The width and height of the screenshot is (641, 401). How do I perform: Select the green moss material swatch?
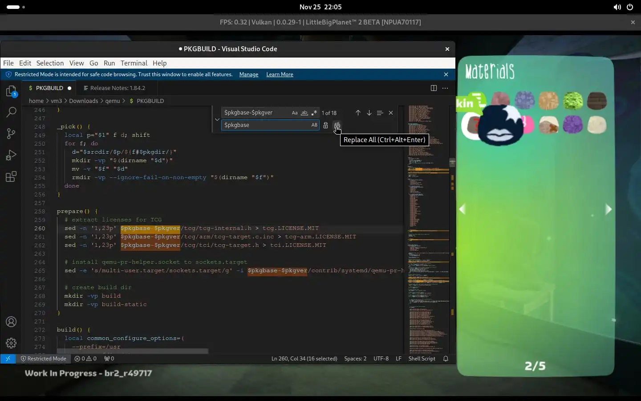pos(572,101)
